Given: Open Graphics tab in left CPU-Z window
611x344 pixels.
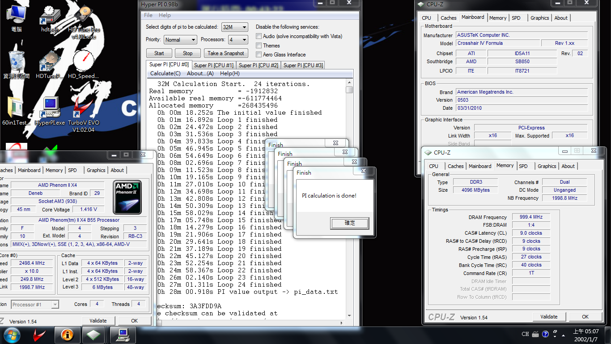Looking at the screenshot, I should coord(96,170).
